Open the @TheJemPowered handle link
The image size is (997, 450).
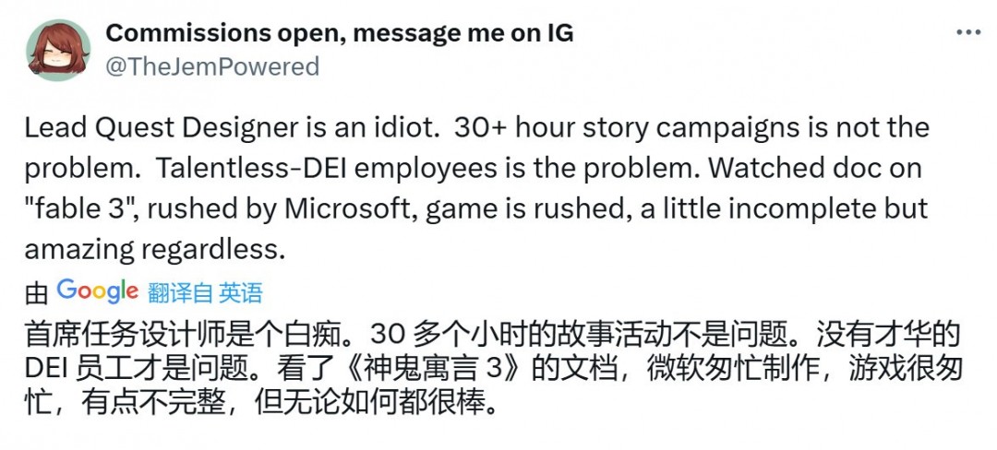click(x=212, y=66)
